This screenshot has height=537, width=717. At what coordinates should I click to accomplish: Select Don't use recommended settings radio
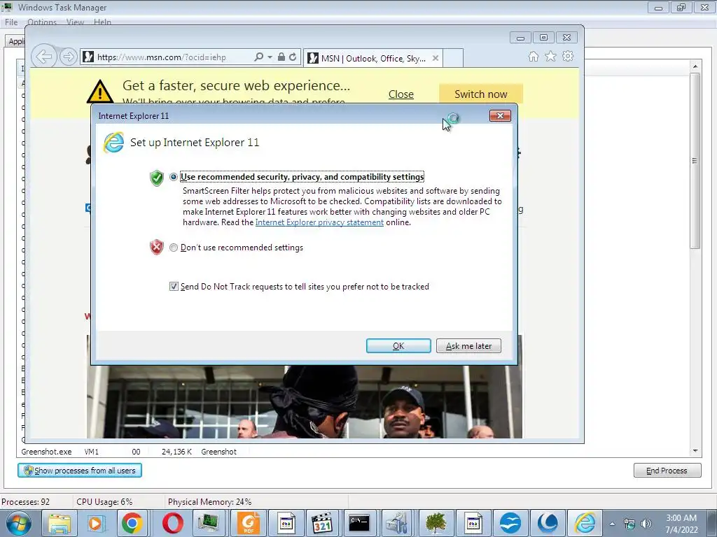[174, 248]
